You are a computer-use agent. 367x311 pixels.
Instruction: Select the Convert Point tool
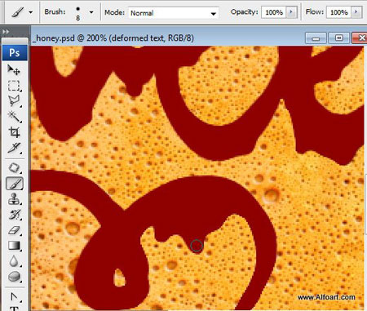(14, 296)
